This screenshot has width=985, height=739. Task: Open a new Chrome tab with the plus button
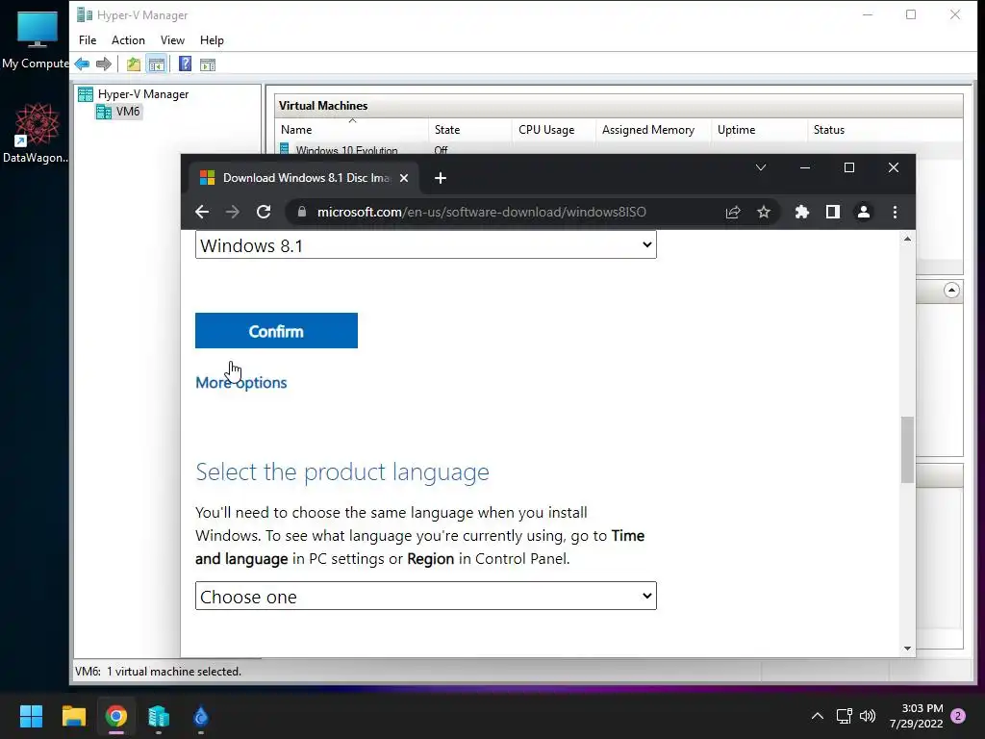pos(441,178)
